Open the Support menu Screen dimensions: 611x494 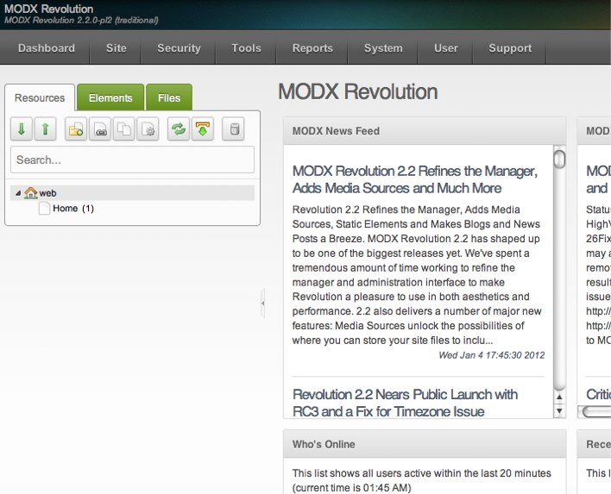coord(510,48)
